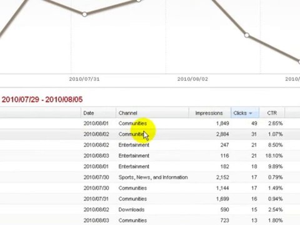
Task: Click the 2010/08/02 axis label
Action: tap(192, 79)
